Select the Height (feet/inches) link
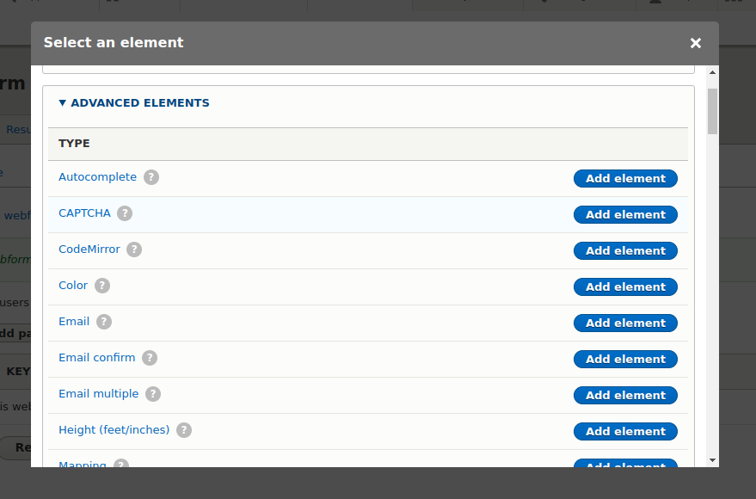This screenshot has width=756, height=499. coord(114,430)
